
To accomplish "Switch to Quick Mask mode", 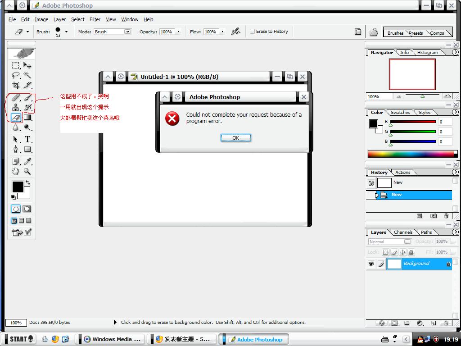I will tap(27, 209).
